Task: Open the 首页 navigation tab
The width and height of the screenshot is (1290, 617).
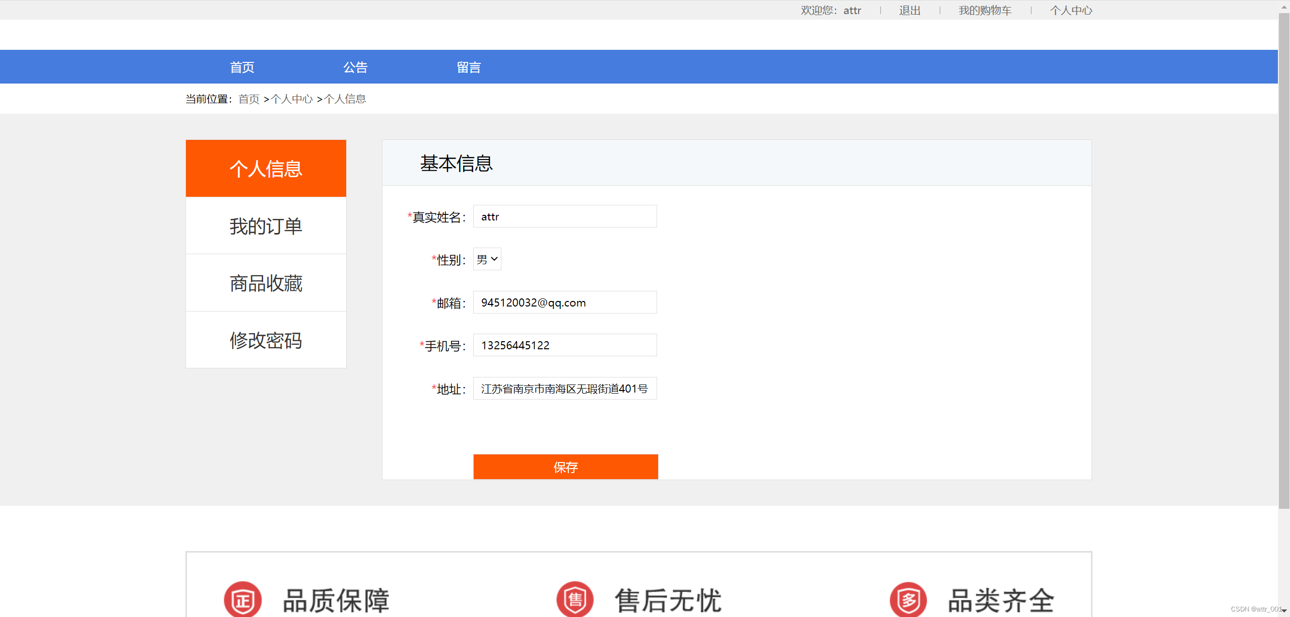Action: (x=242, y=67)
